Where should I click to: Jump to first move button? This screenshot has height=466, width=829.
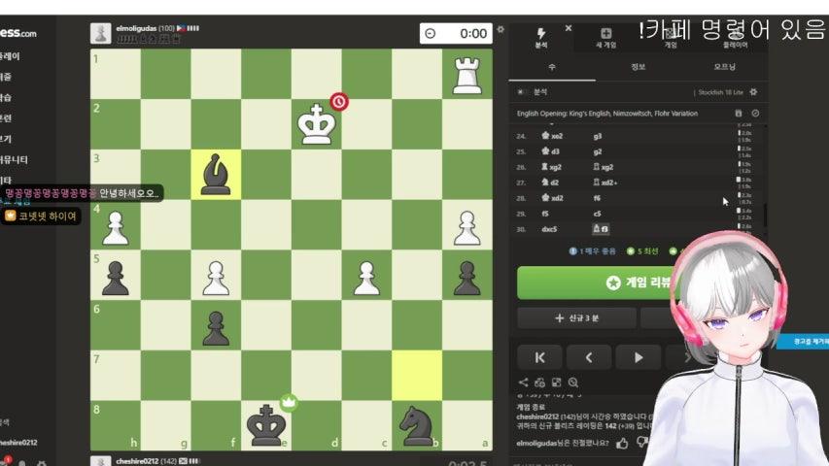tap(539, 357)
